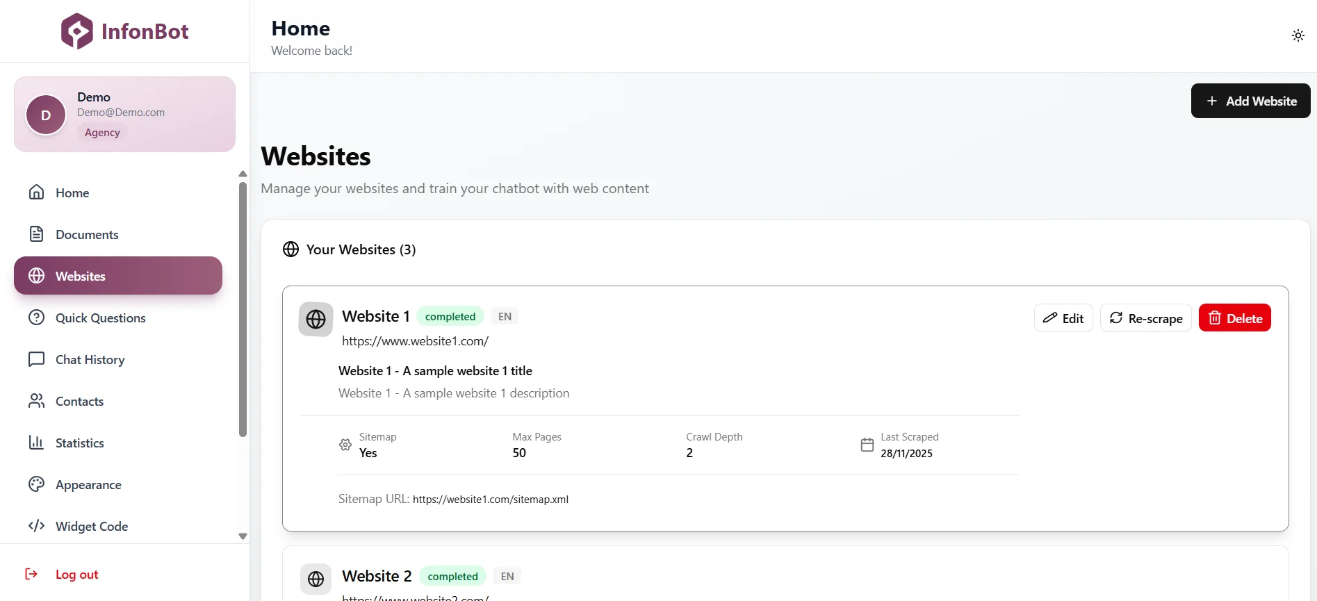1317x601 pixels.
Task: Click the Demo@Demo.com email text
Action: [x=121, y=112]
